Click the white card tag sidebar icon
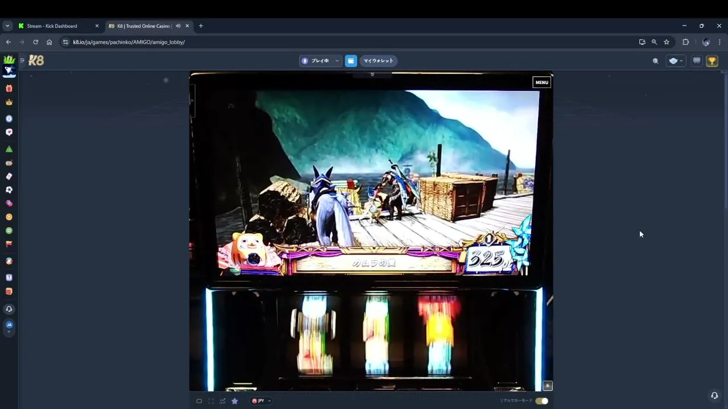The height and width of the screenshot is (409, 728). pyautogui.click(x=9, y=176)
